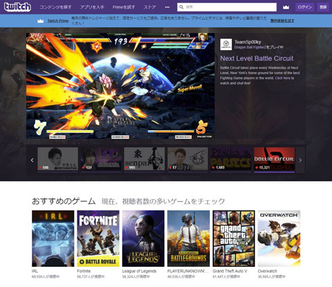
Task: Open the Overwatch game cover
Action: pos(279,238)
